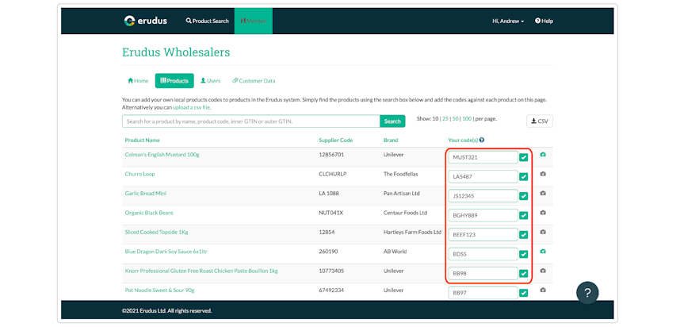680x327 pixels.
Task: Click camera icon for Garlic Bread Mini
Action: click(x=543, y=193)
